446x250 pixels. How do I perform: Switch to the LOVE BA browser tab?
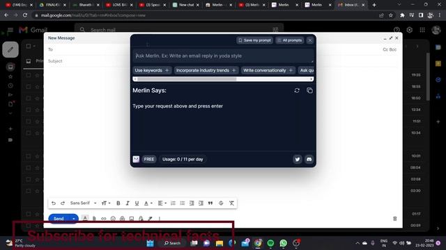pos(119,5)
